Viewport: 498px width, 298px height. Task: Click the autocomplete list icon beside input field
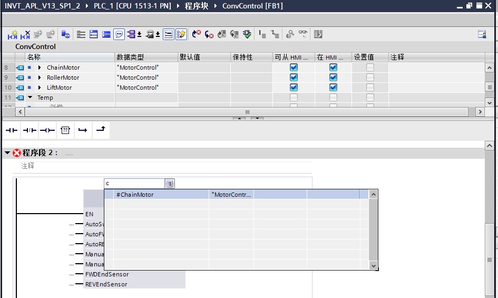170,184
